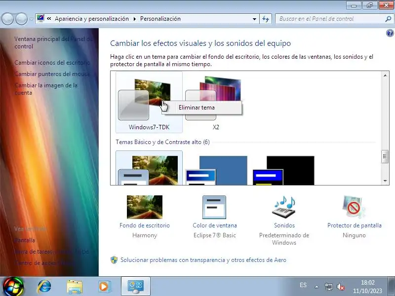This screenshot has width=395, height=296.
Task: Minimize the Personalización window
Action: coord(354,5)
